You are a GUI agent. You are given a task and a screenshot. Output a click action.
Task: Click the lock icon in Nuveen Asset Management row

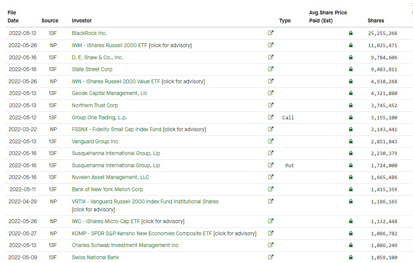(351, 177)
